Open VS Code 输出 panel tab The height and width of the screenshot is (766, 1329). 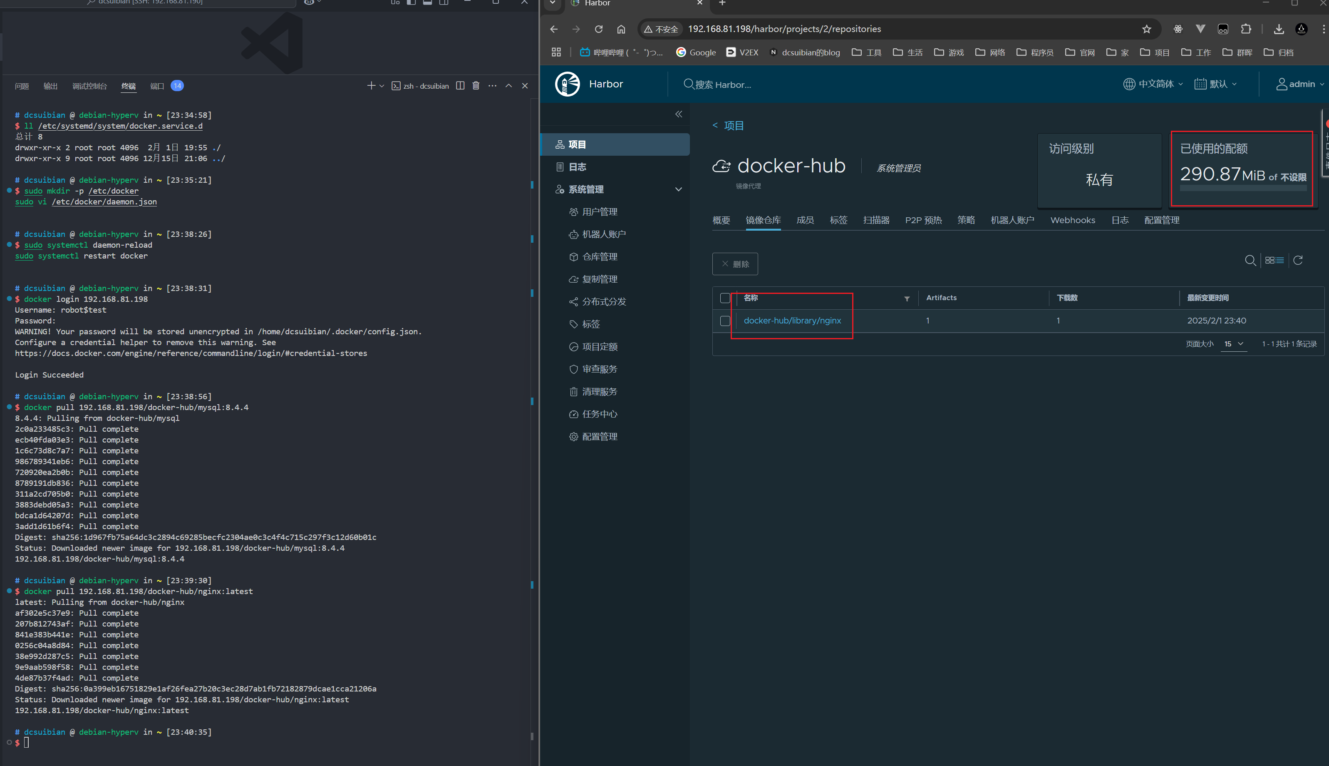pyautogui.click(x=50, y=86)
